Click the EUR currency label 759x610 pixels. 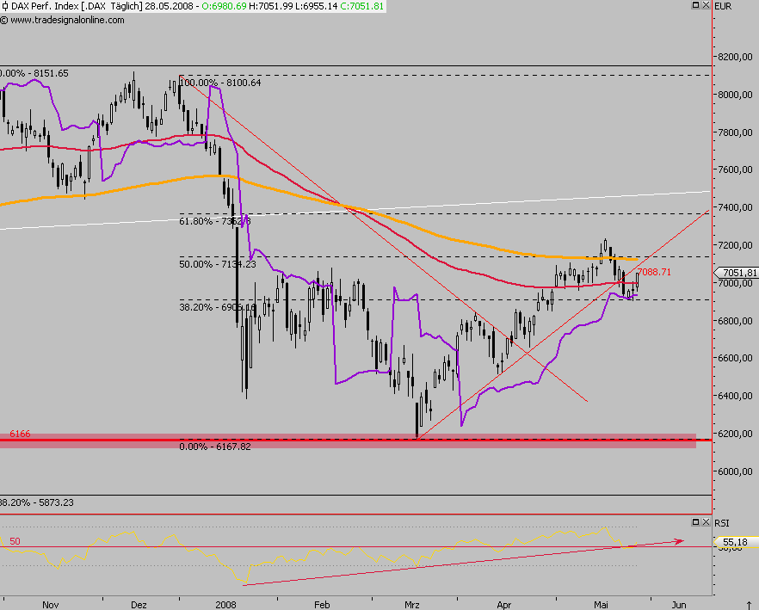click(723, 6)
